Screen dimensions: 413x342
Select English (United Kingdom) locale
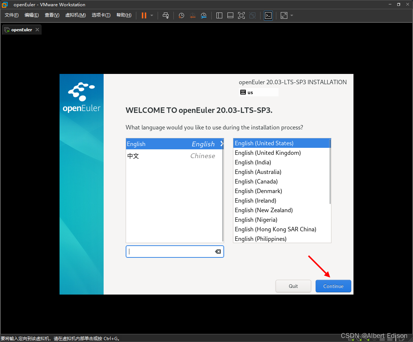[x=267, y=153]
